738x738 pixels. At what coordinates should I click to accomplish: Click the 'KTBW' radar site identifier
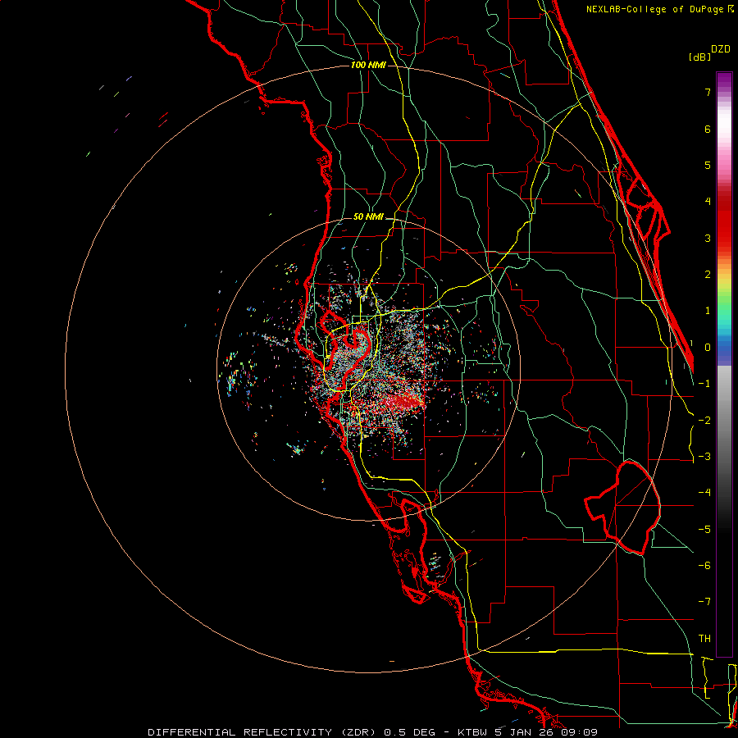tap(473, 732)
